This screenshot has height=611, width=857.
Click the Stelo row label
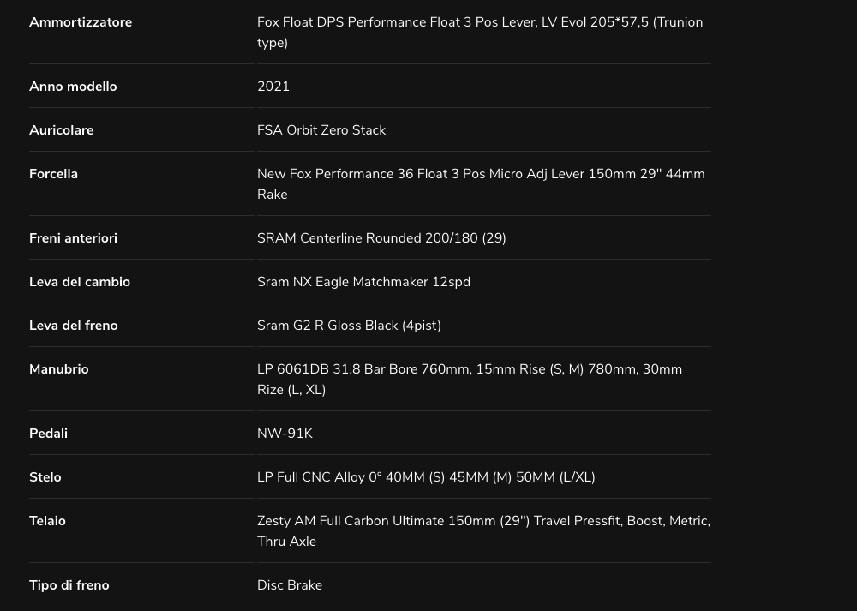[x=45, y=477]
